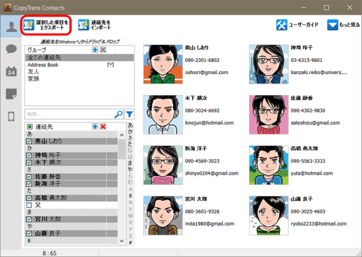Image resolution: width=362 pixels, height=257 pixels.
Task: Open the contact filter funnel
Action: tap(129, 114)
